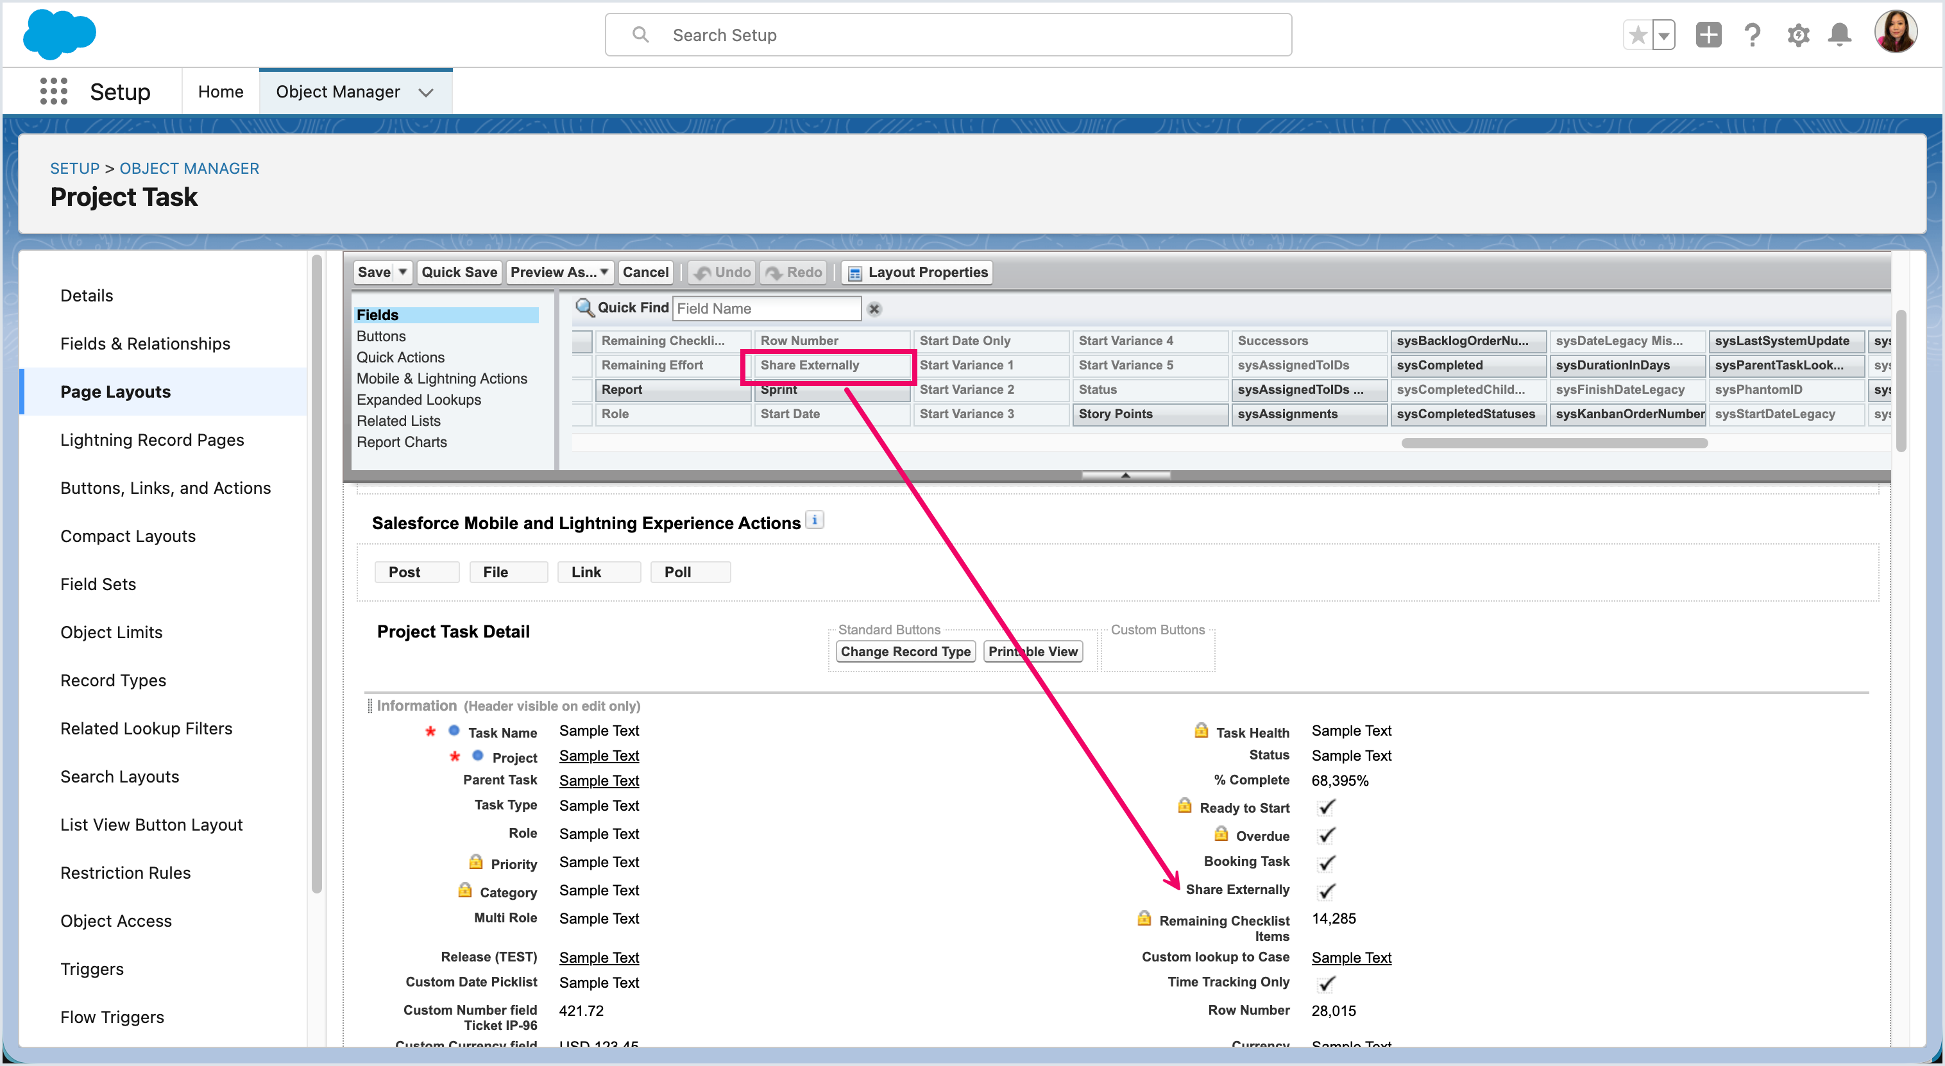Viewport: 1945px width, 1066px height.
Task: Toggle the Time Tracking Only checkmark
Action: coord(1327,983)
